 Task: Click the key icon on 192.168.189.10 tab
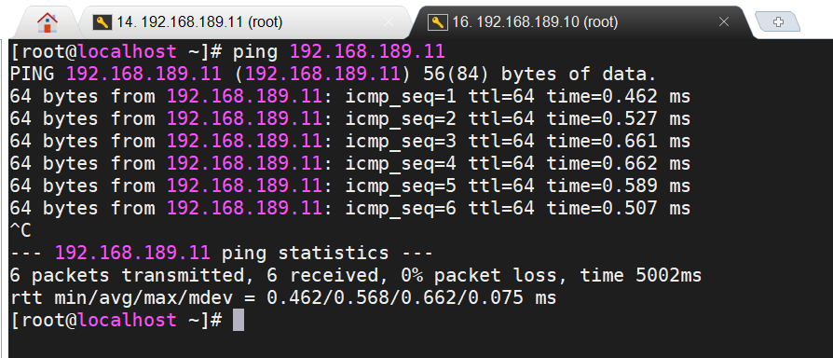[x=437, y=22]
